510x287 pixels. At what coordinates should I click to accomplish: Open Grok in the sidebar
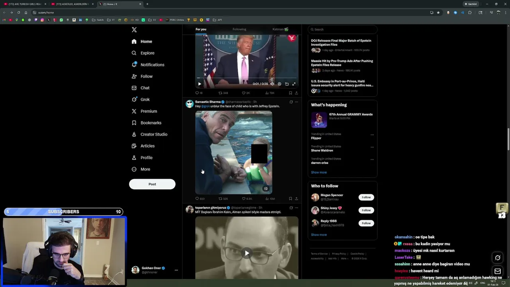coord(141,99)
